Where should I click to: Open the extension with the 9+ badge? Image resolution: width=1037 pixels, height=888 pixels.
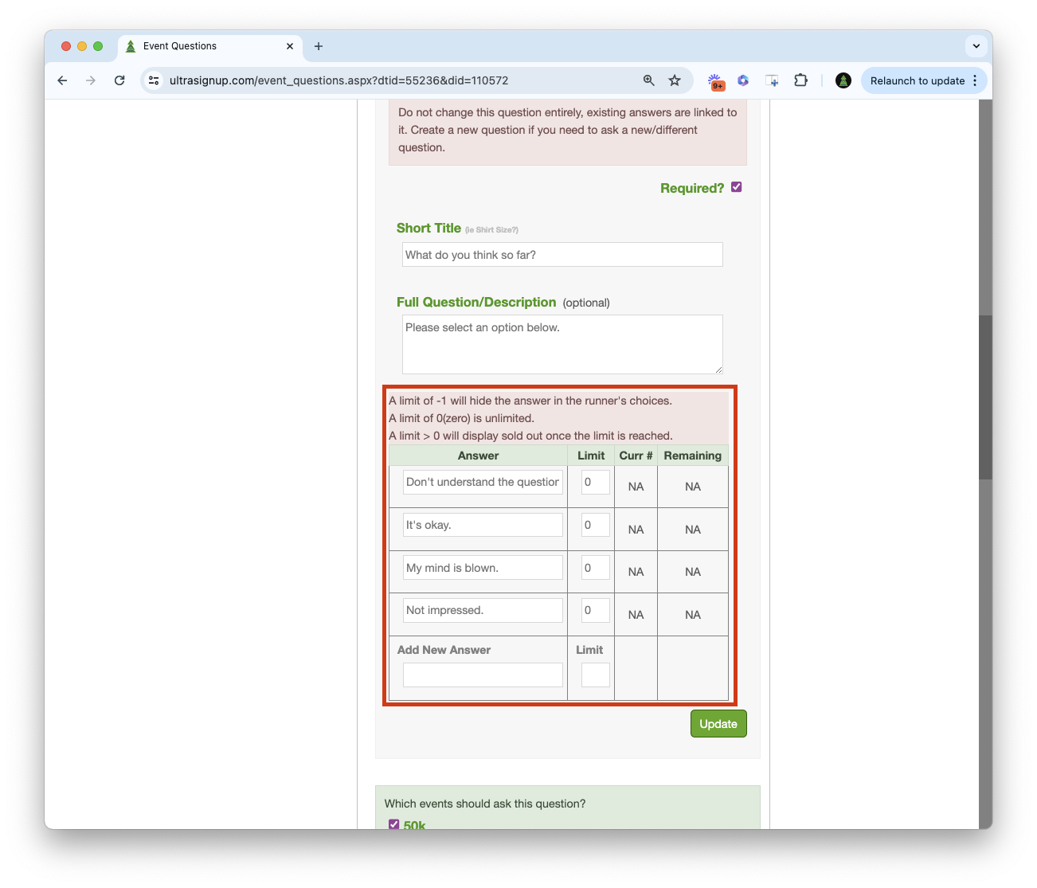click(x=716, y=80)
